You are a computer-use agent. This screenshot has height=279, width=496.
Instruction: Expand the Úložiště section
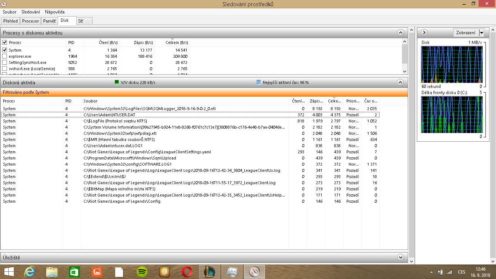(x=401, y=258)
